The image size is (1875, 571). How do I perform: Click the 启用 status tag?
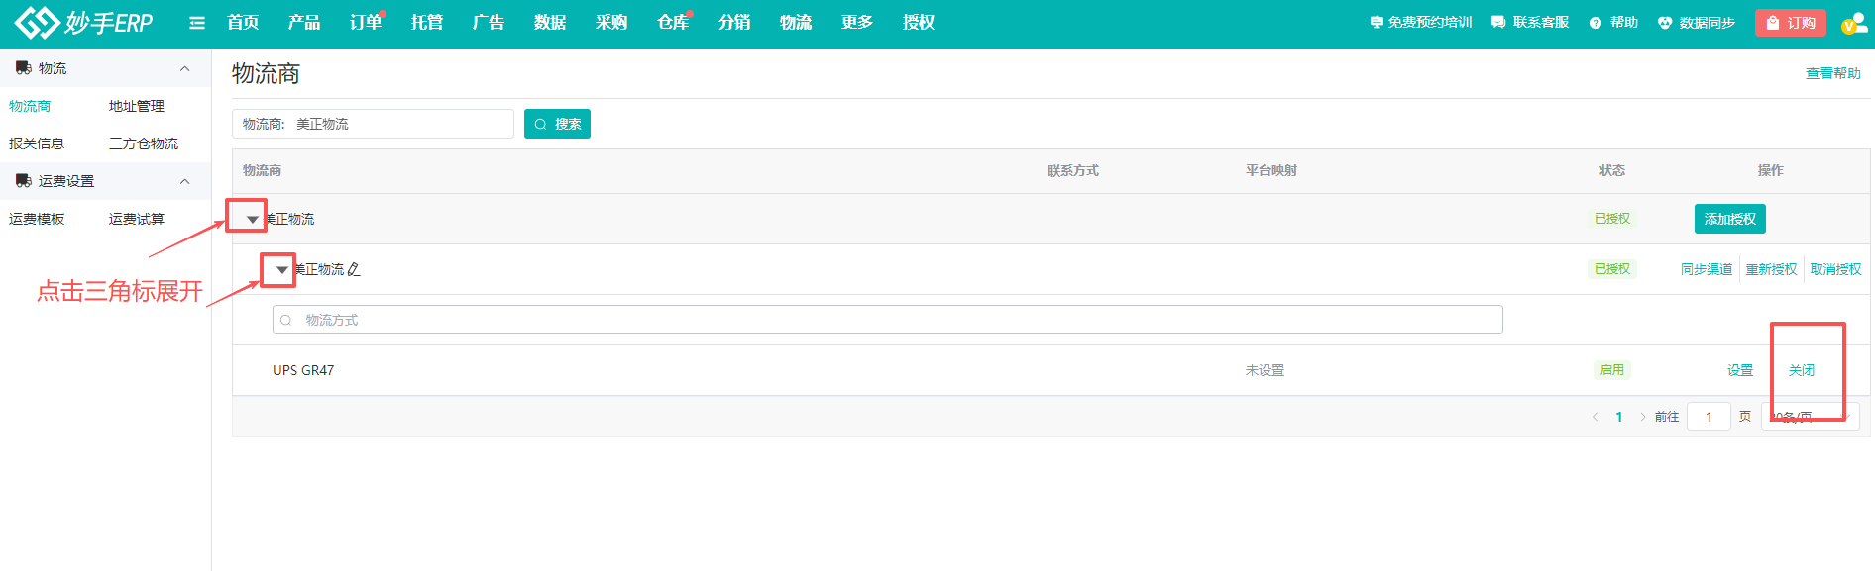[1612, 370]
